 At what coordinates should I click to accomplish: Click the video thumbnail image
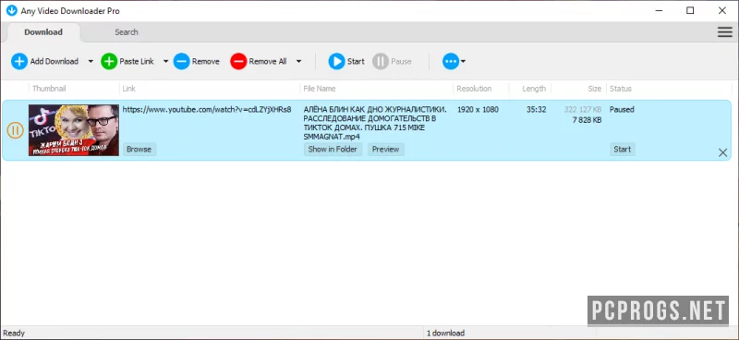[74, 130]
